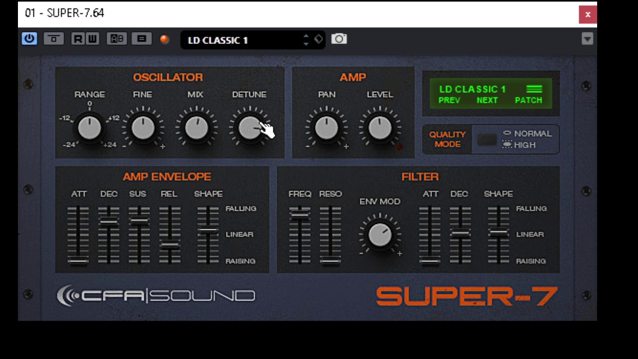Click LD CLASSIC 1 name in green display

click(473, 89)
